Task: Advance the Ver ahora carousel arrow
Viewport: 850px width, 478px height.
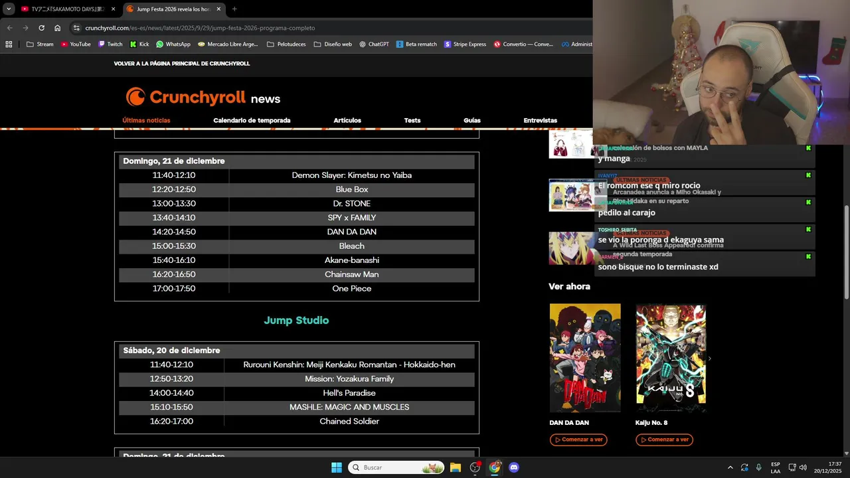Action: [x=709, y=358]
